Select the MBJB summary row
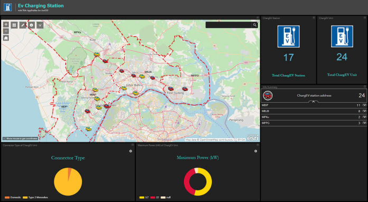 314,111
